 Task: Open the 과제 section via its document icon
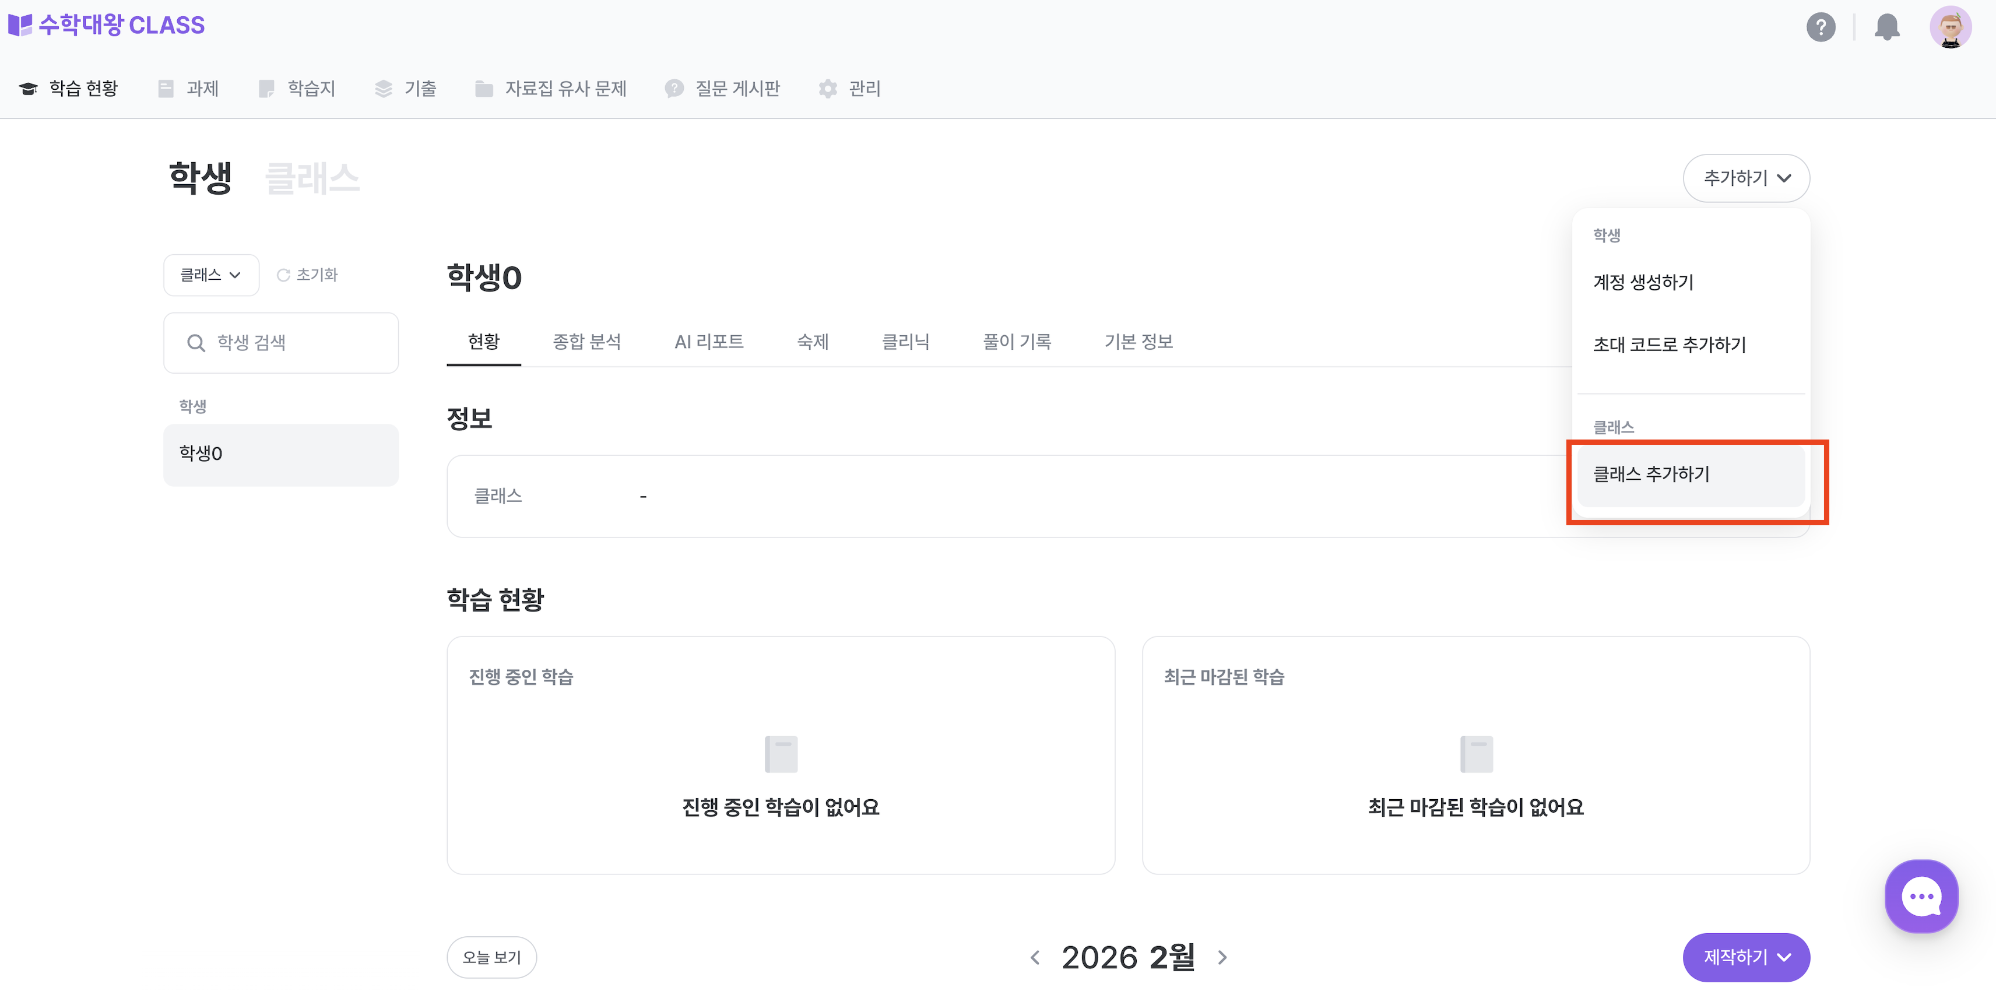(x=166, y=89)
